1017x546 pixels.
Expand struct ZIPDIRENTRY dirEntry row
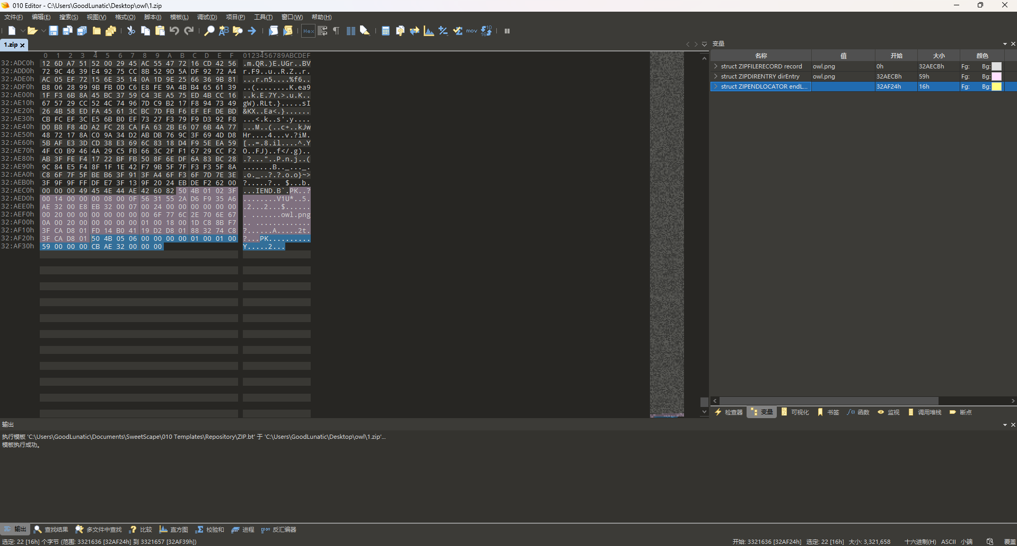[x=716, y=76]
